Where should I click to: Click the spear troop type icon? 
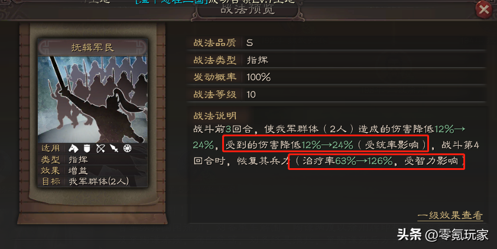coord(114,148)
